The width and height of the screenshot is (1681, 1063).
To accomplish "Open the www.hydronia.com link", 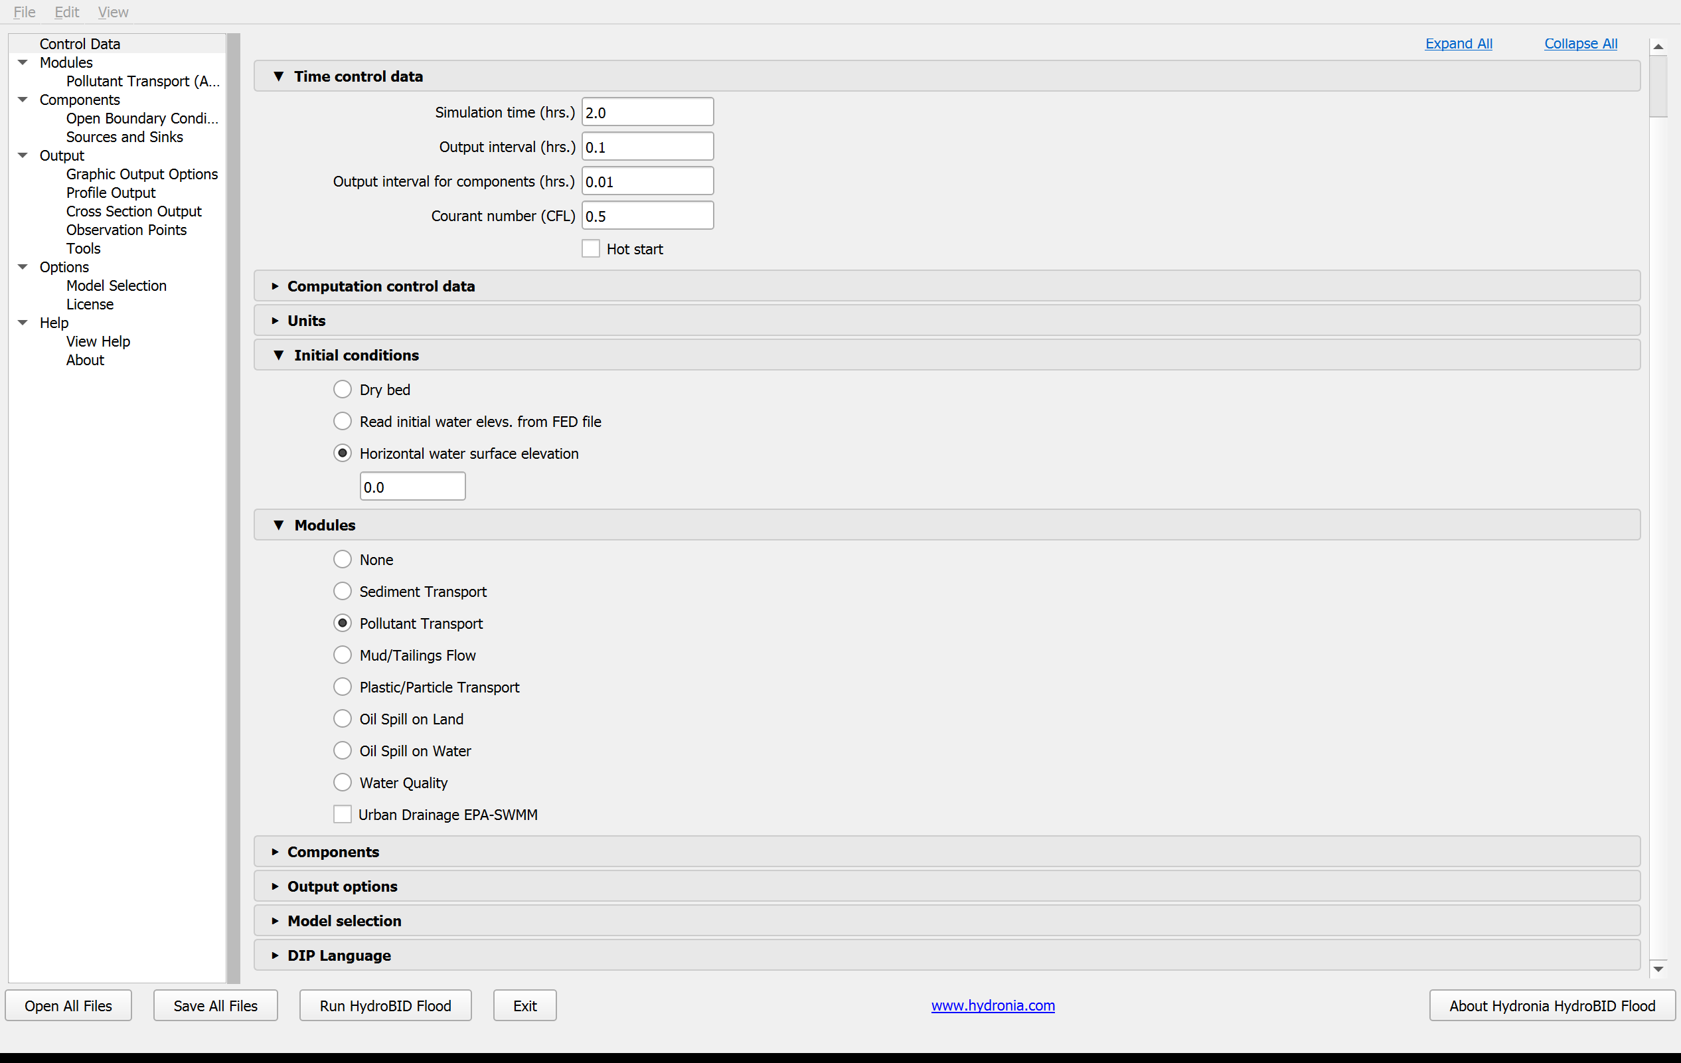I will coord(993,1005).
